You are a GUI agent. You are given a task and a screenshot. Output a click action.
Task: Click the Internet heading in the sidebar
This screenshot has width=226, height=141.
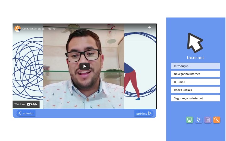195,57
